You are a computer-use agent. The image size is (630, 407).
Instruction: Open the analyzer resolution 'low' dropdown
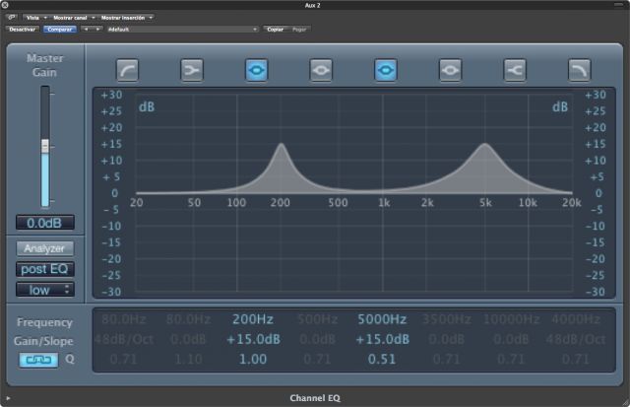coord(44,290)
